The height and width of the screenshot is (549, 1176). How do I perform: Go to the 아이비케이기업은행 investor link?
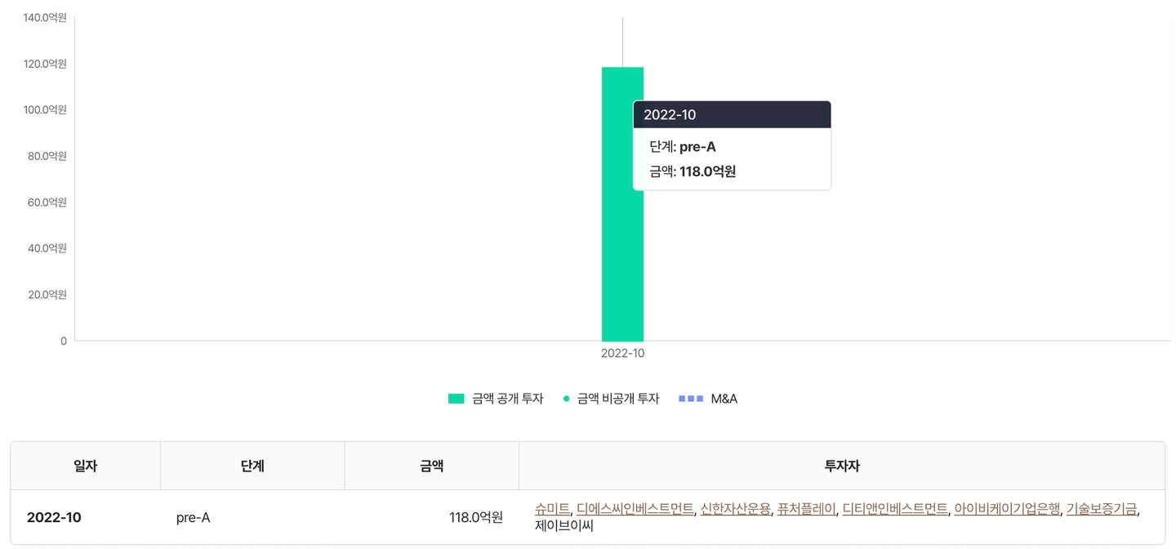[1007, 509]
